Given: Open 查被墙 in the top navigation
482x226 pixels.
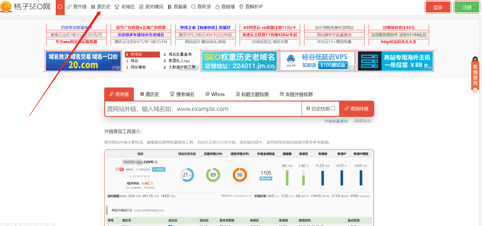Looking at the screenshot, I should coord(225,7).
